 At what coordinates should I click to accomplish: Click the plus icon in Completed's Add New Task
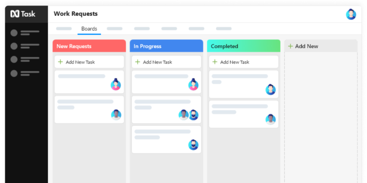pos(215,62)
